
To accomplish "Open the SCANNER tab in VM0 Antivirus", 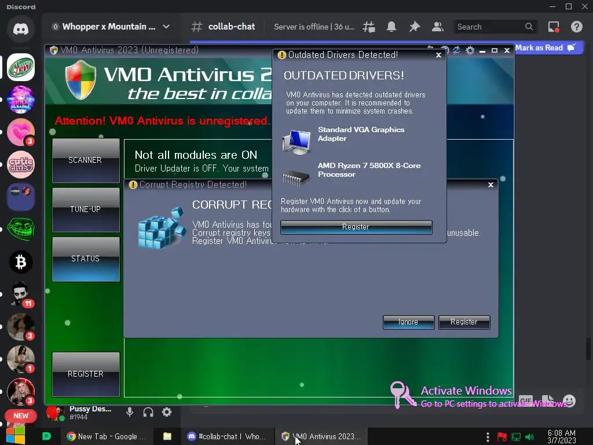I will tap(86, 161).
